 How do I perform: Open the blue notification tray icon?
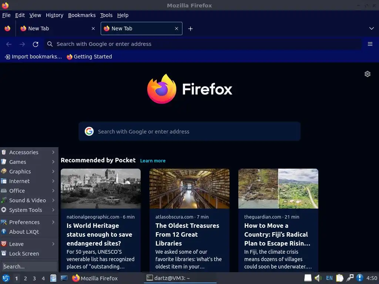pos(360,278)
